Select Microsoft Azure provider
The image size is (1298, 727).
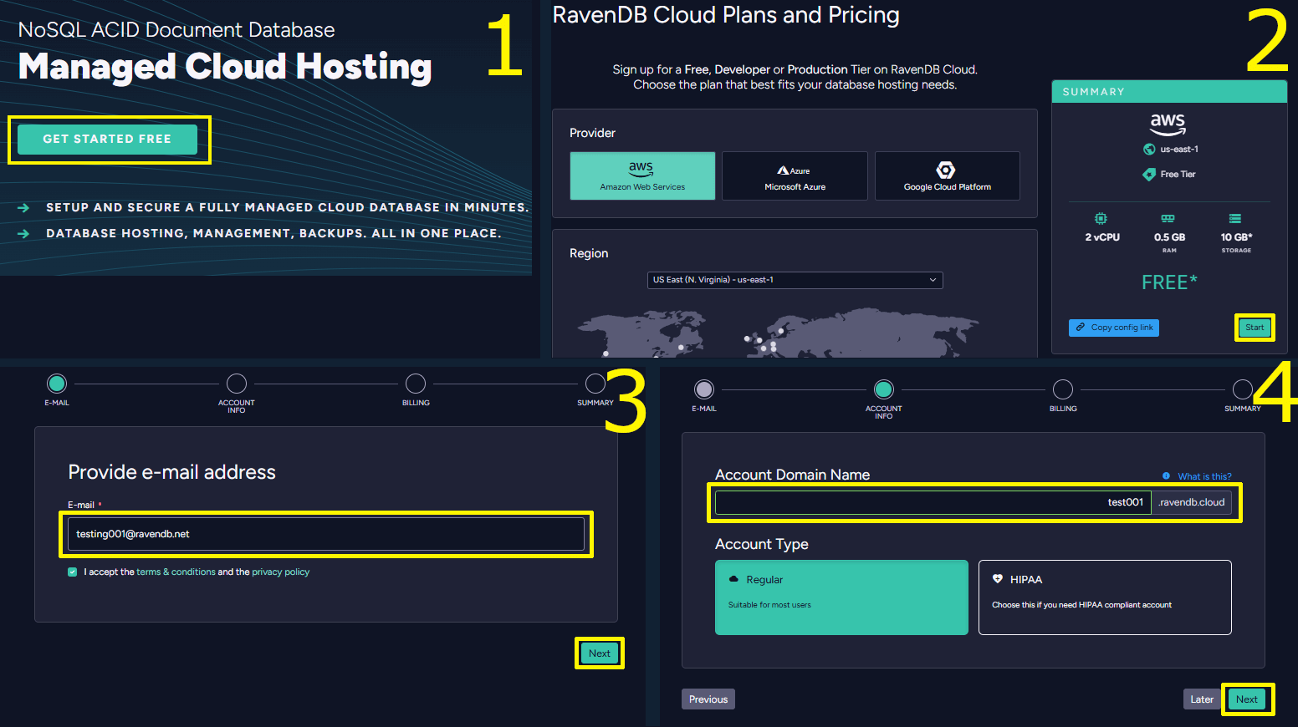pos(795,175)
